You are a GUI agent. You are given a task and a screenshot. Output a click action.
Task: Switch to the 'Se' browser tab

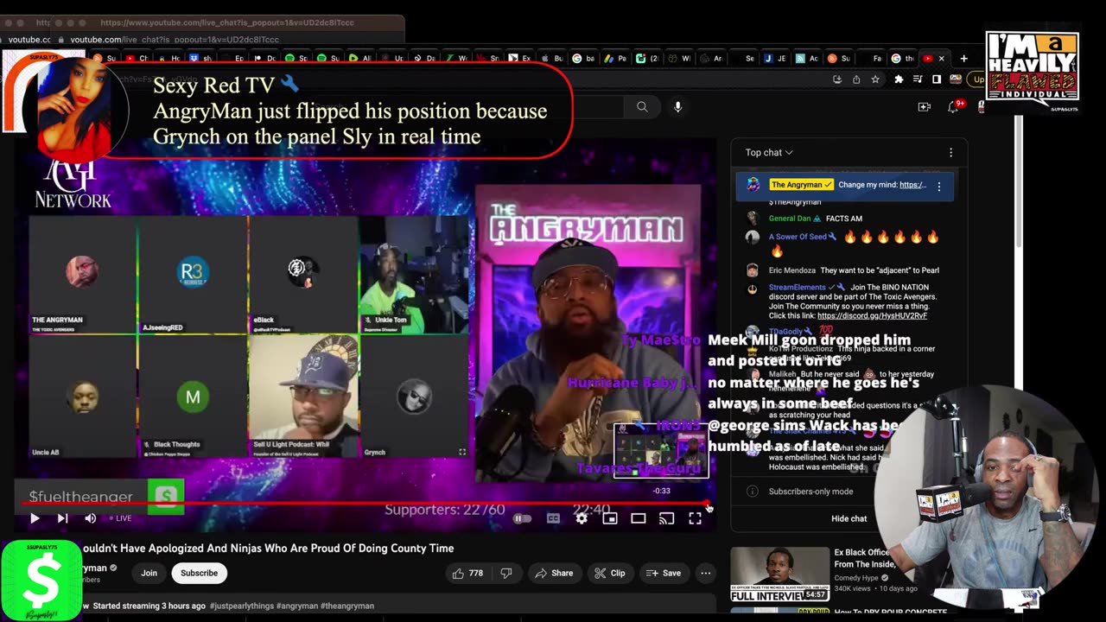pyautogui.click(x=743, y=59)
